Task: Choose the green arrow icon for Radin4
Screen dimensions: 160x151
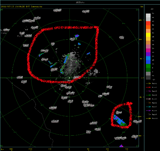Action: [x=148, y=95]
